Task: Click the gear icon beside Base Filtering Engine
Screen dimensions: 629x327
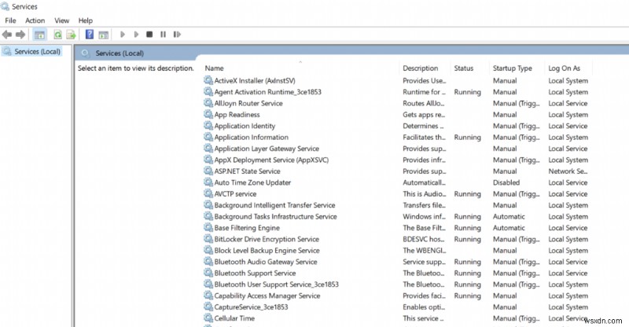Action: point(208,227)
